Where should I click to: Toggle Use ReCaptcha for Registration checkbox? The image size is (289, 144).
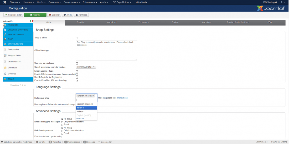click(77, 78)
